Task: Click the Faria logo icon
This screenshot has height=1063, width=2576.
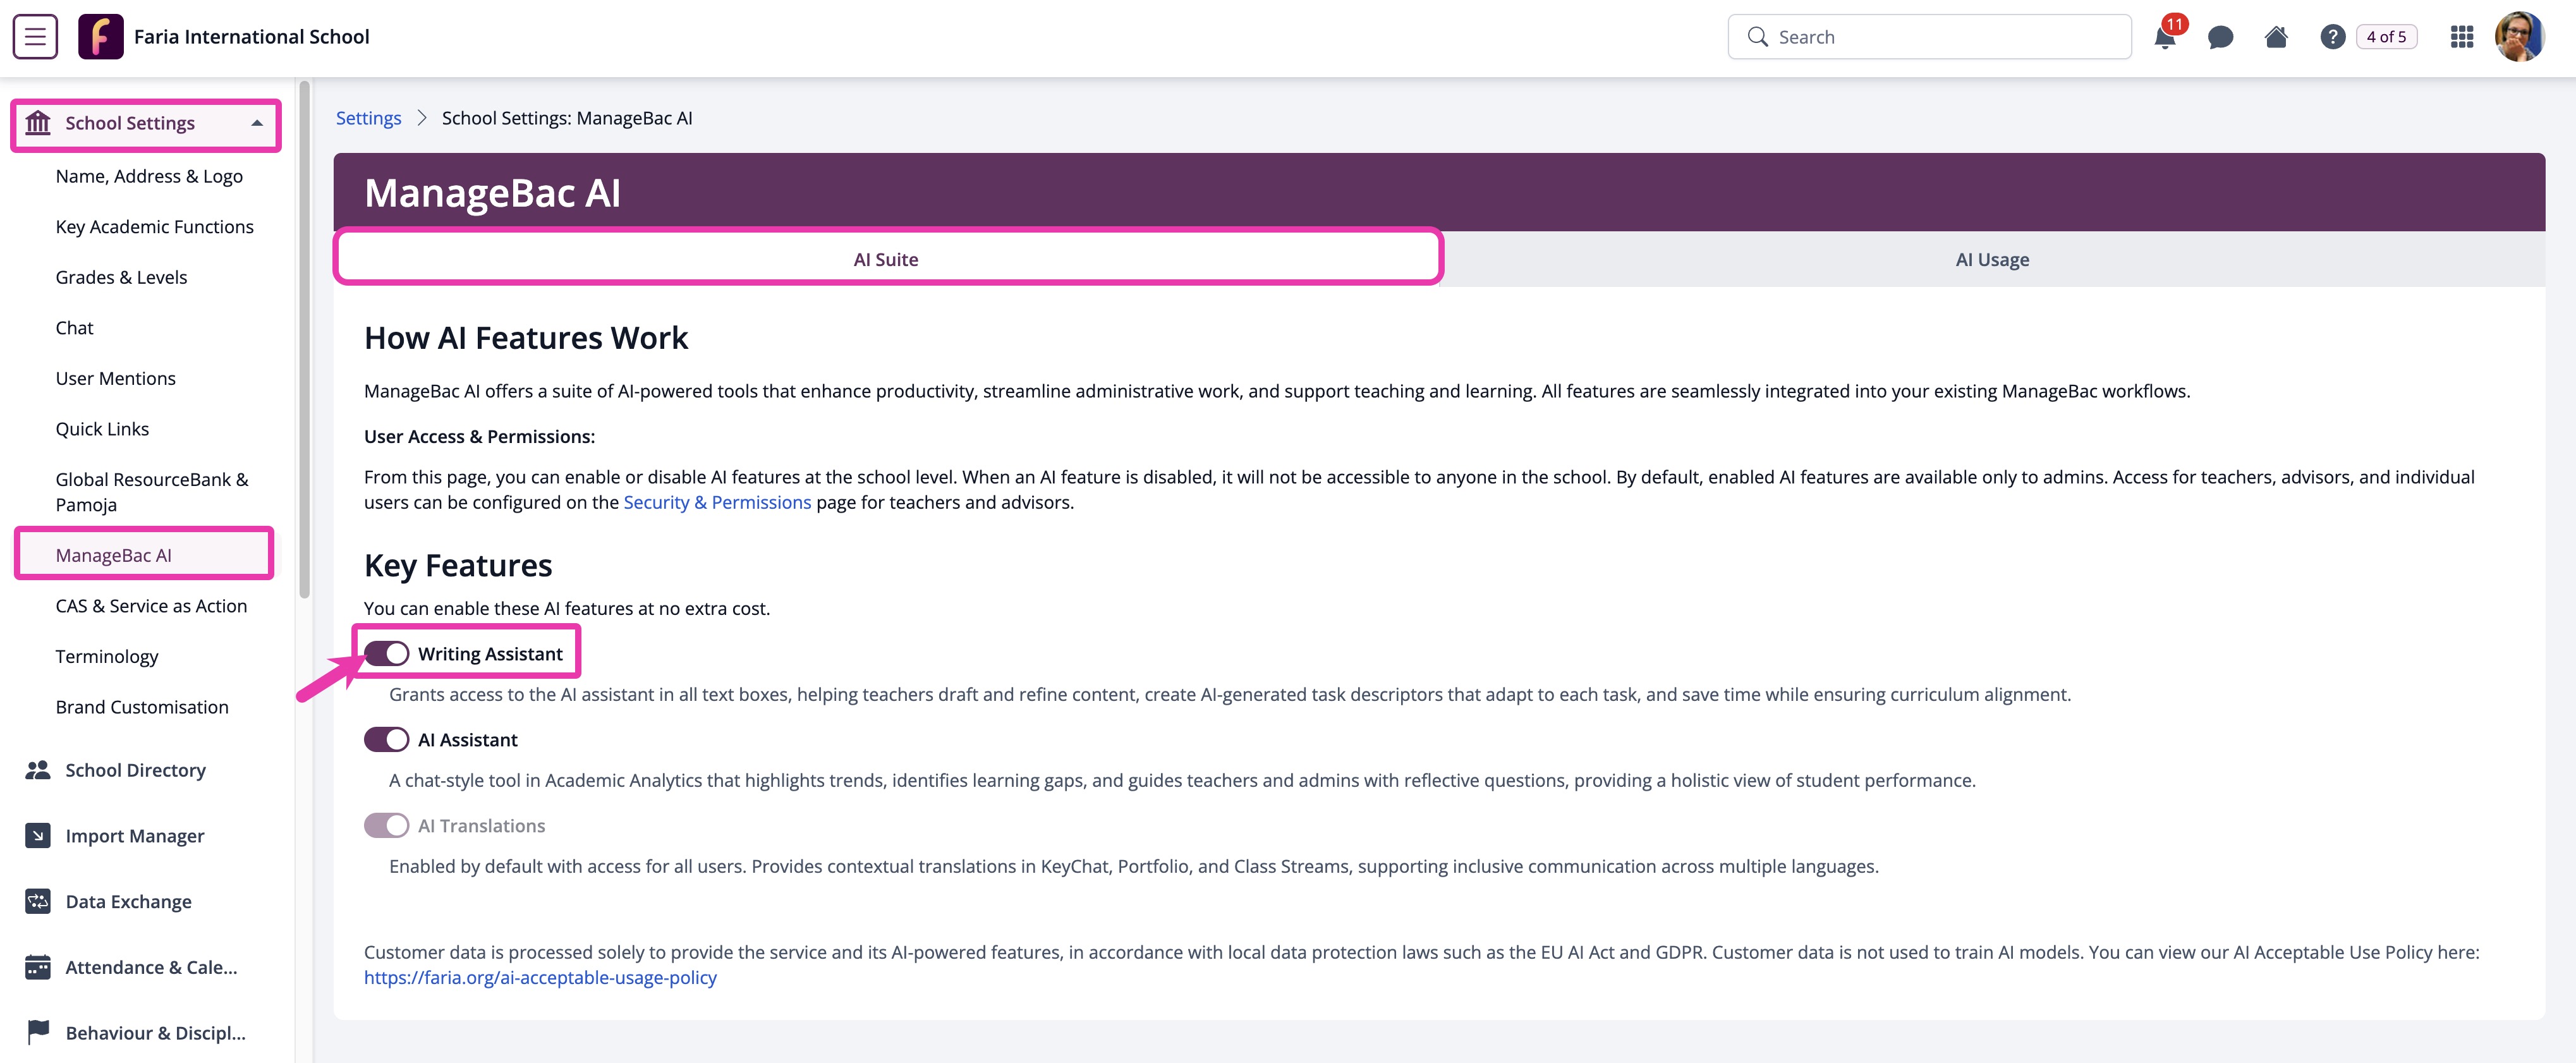Action: [101, 36]
